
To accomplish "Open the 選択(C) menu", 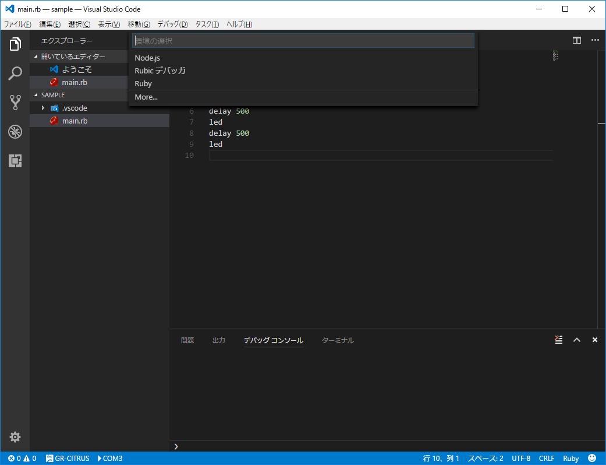I will (x=79, y=24).
